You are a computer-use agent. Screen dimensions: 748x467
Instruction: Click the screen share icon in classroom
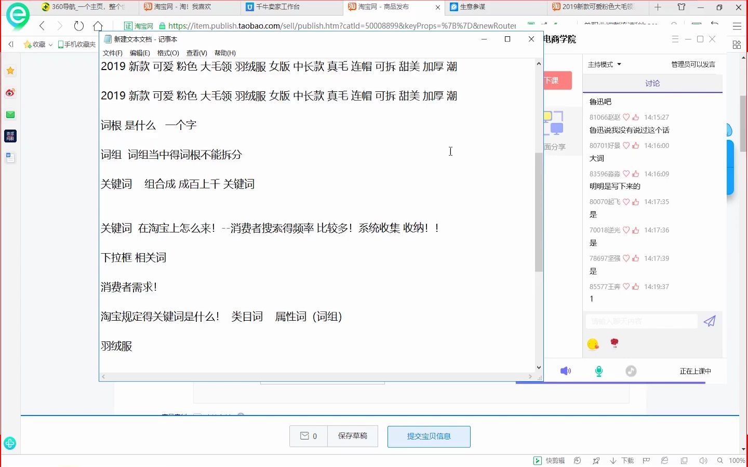coord(554,122)
